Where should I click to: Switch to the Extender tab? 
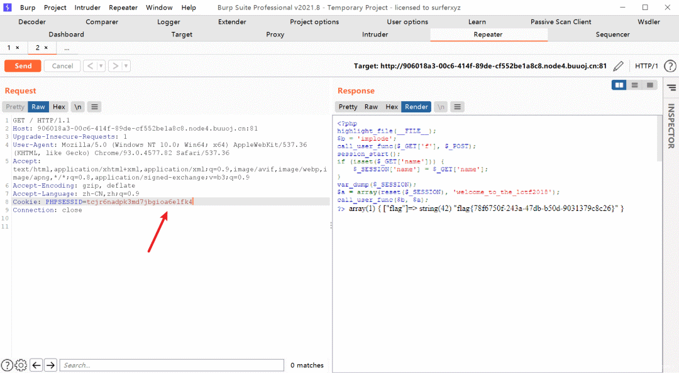click(x=232, y=21)
